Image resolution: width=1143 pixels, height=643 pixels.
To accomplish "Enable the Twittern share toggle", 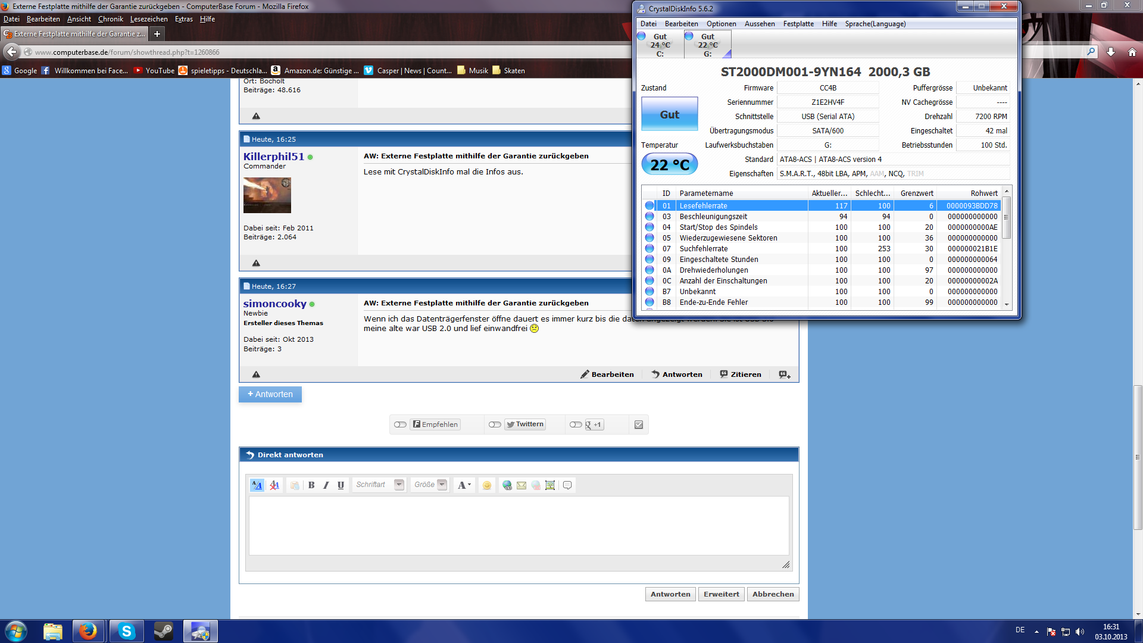I will (495, 424).
